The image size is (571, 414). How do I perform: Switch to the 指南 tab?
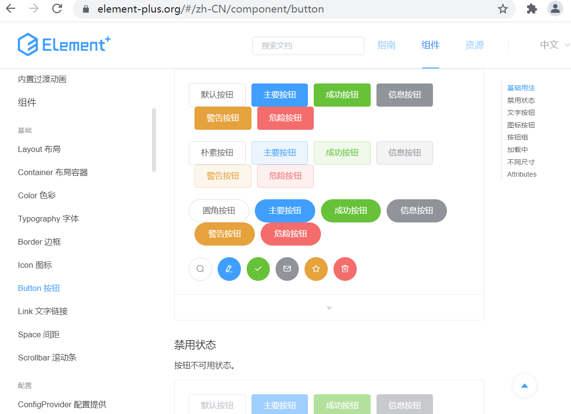[386, 44]
